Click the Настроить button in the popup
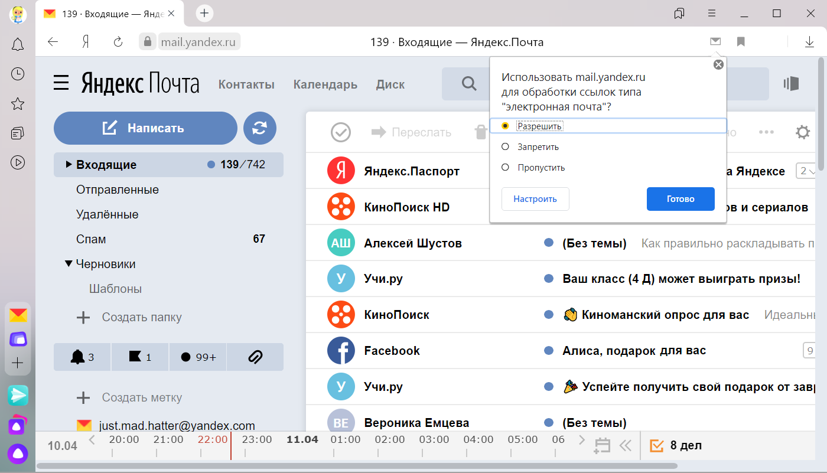 point(535,199)
